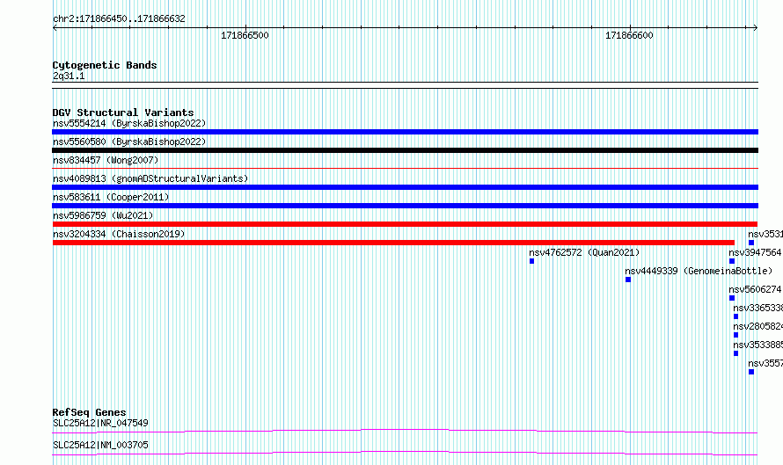
Task: Select the red bar for nsv5986759
Action: (405, 224)
